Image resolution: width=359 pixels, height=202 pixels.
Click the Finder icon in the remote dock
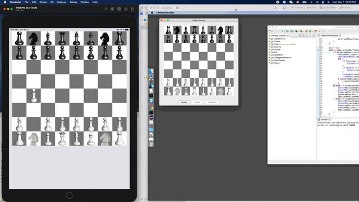151,71
